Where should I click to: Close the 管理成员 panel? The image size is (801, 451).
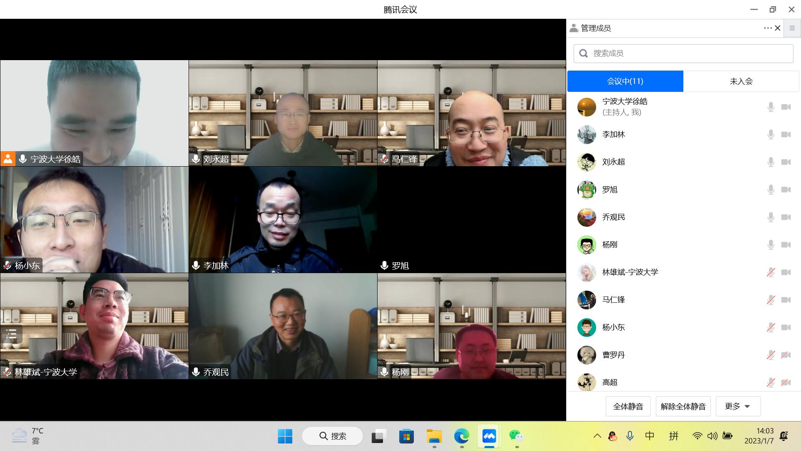778,28
